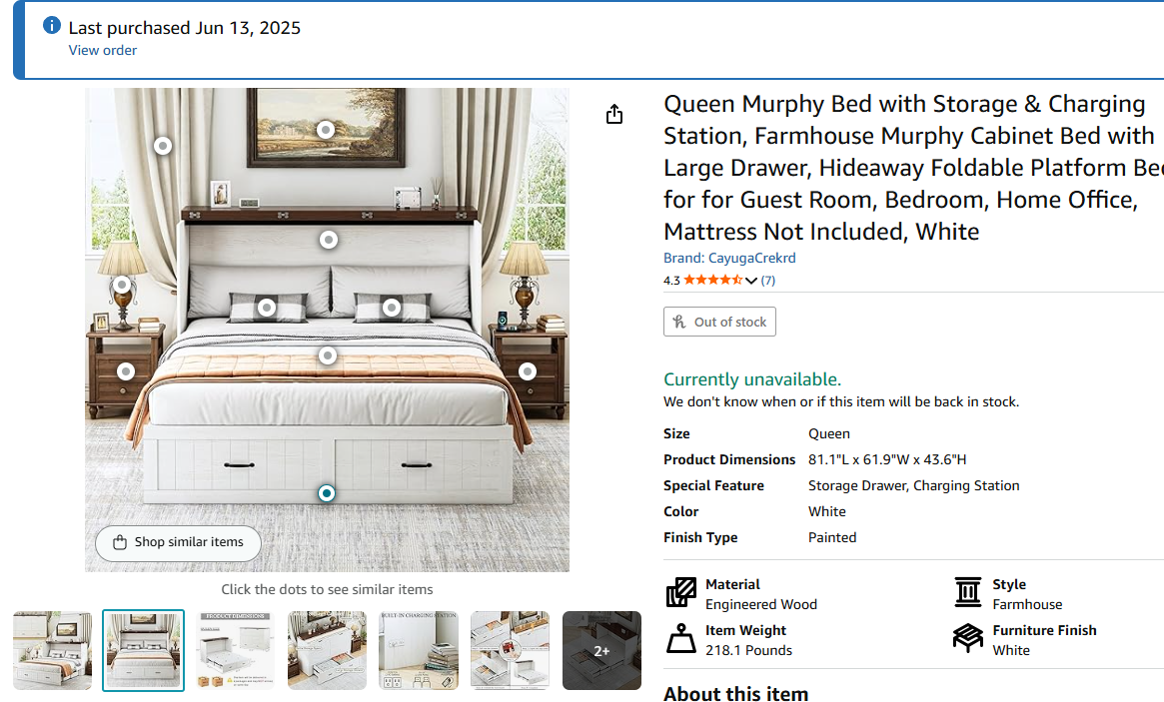Click the Out of stock button
The image size is (1164, 702).
point(719,321)
